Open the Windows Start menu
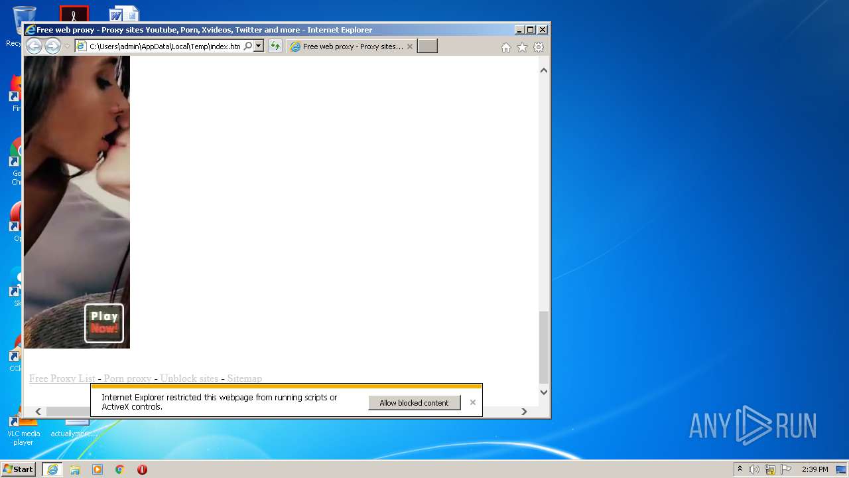Viewport: 849px width, 478px height. (18, 469)
